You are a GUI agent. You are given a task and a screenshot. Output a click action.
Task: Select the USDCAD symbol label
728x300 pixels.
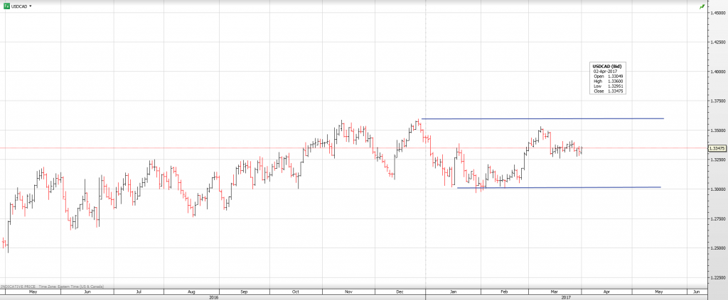point(19,6)
